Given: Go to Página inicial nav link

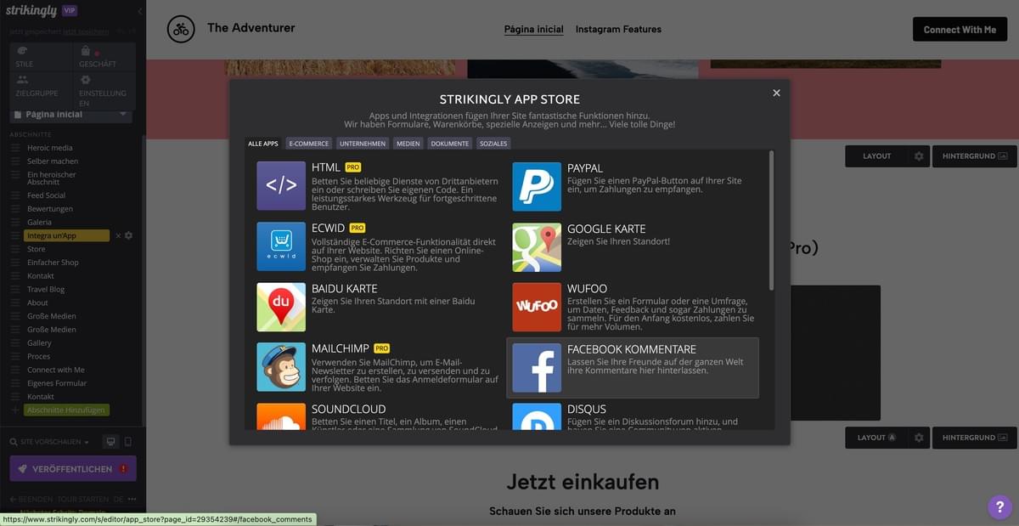Looking at the screenshot, I should point(534,29).
